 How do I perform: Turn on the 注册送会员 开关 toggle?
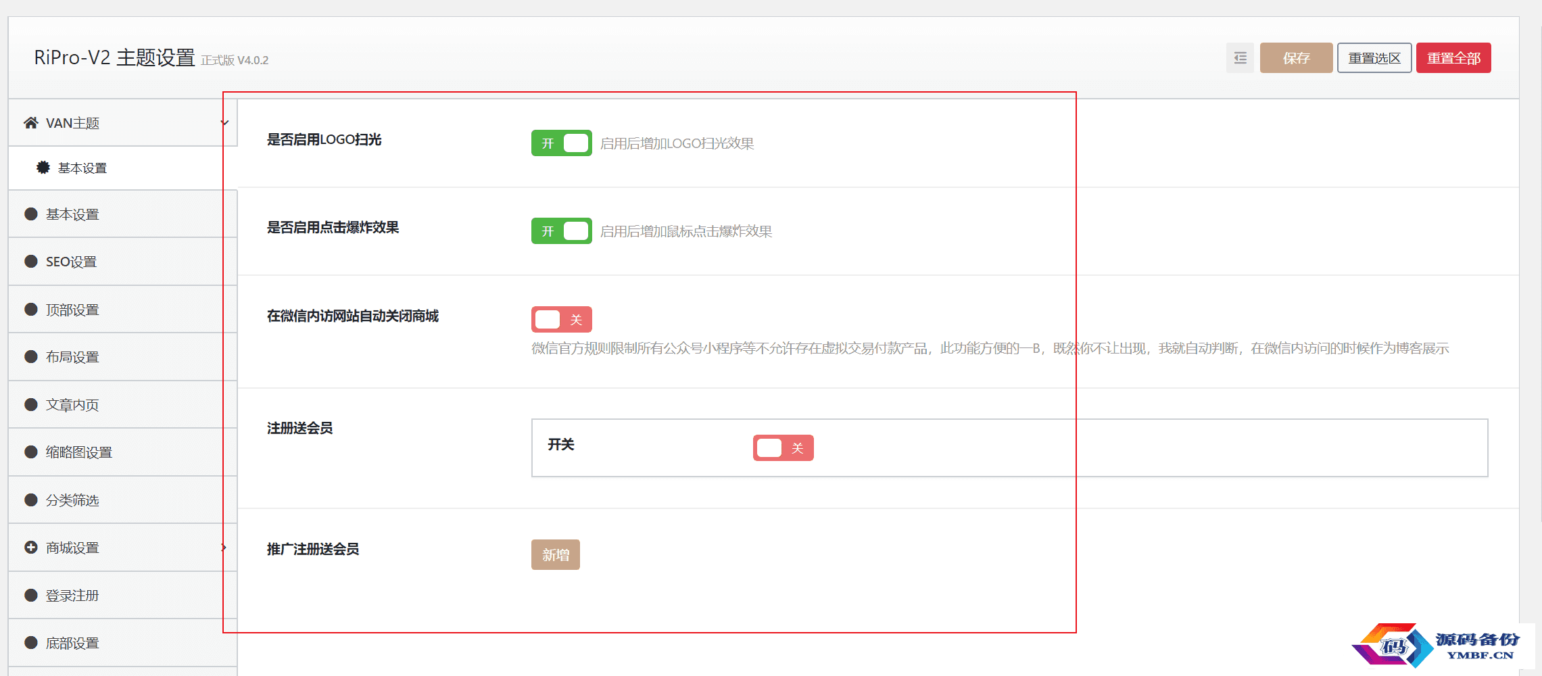pyautogui.click(x=783, y=448)
